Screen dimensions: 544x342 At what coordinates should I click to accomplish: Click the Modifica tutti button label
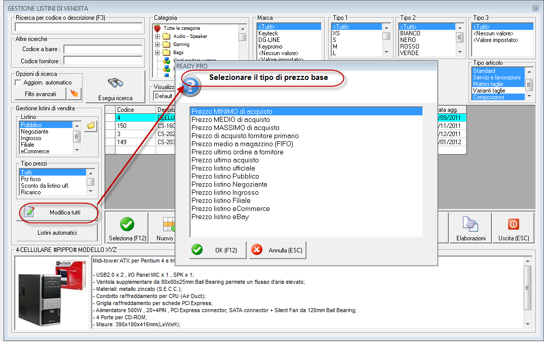click(x=65, y=212)
